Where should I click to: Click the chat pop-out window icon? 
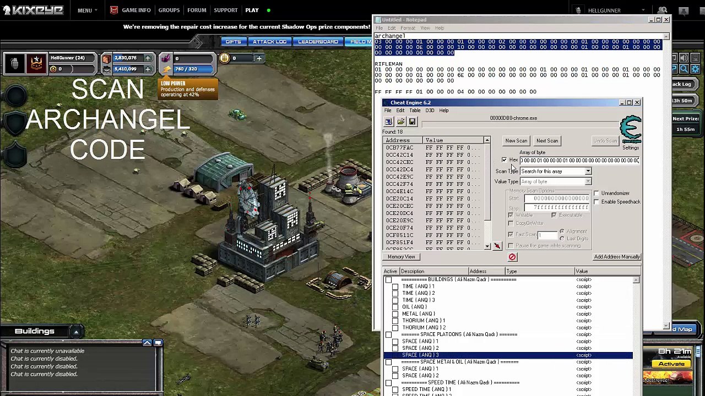tap(158, 343)
